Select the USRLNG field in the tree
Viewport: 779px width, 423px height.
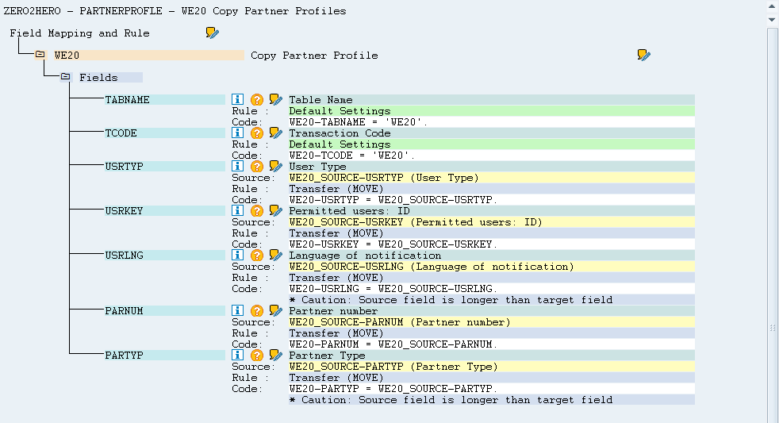pos(124,256)
